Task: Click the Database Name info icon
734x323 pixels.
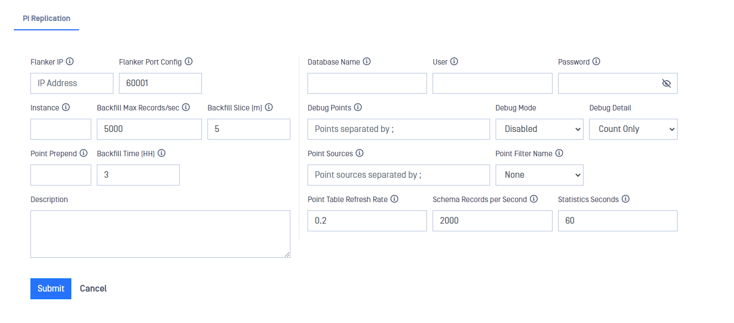Action: pyautogui.click(x=367, y=62)
